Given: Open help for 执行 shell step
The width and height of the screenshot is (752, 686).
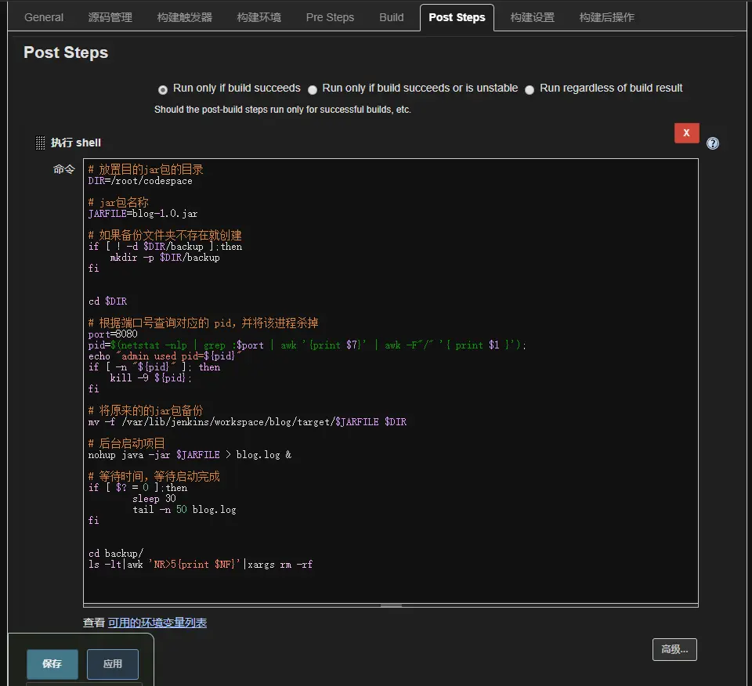Looking at the screenshot, I should 713,143.
